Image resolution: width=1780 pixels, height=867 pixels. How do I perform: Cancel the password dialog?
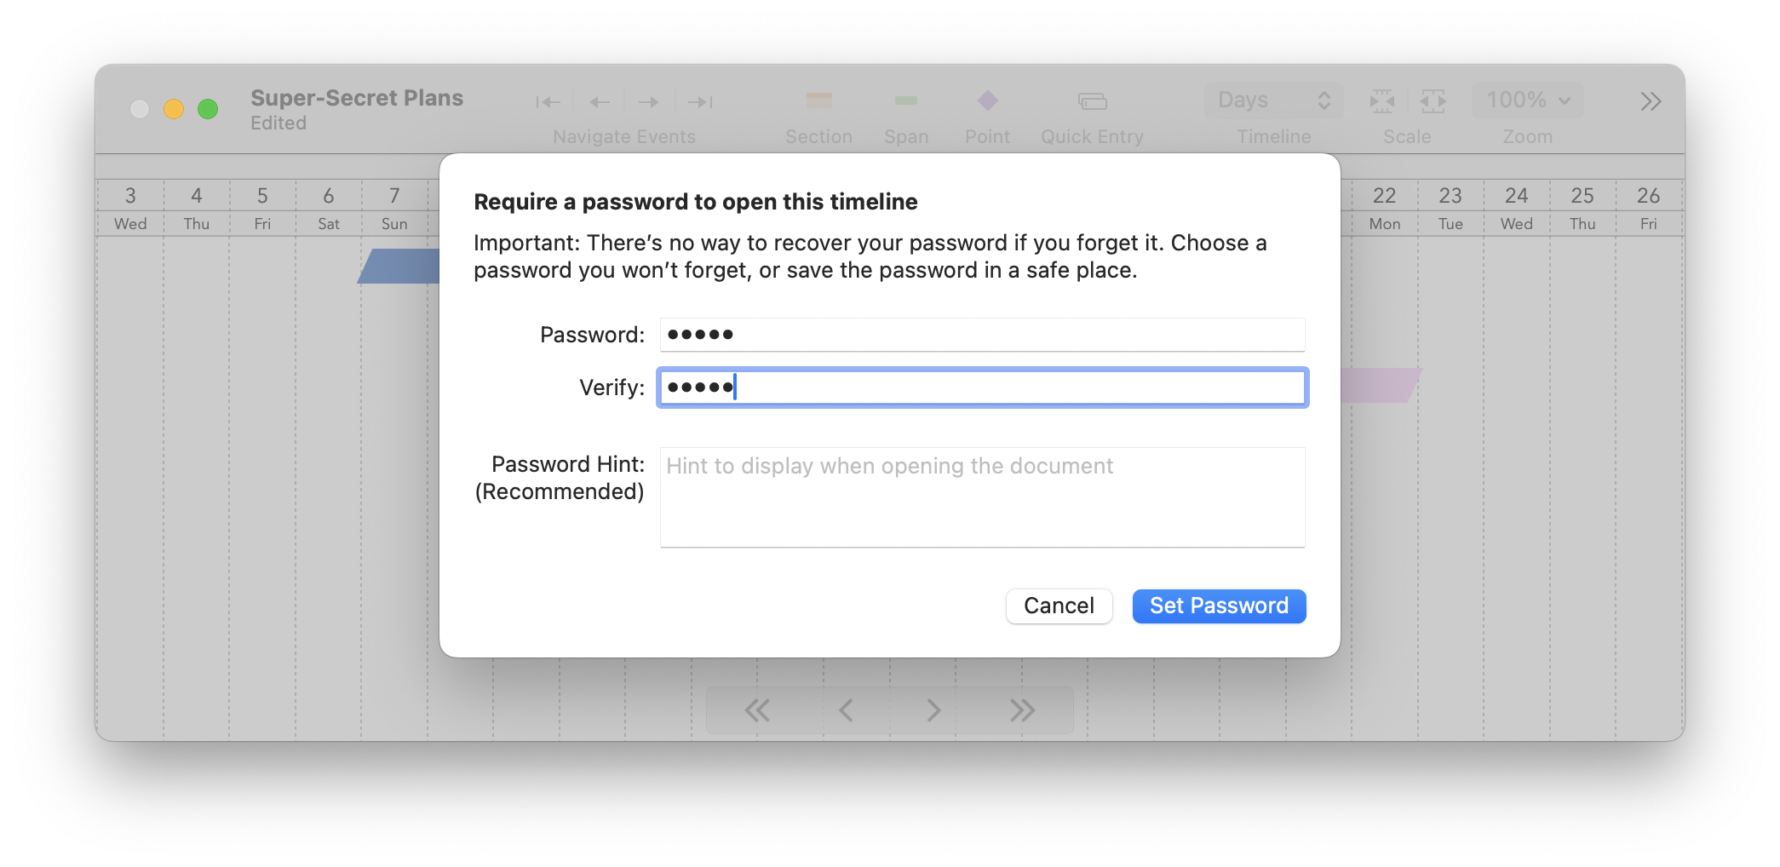(x=1059, y=606)
